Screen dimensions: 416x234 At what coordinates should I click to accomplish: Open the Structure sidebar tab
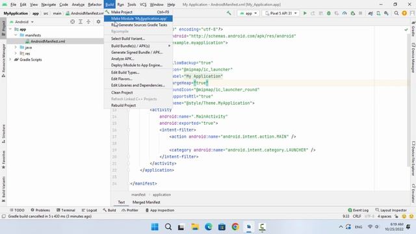[x=3, y=134]
